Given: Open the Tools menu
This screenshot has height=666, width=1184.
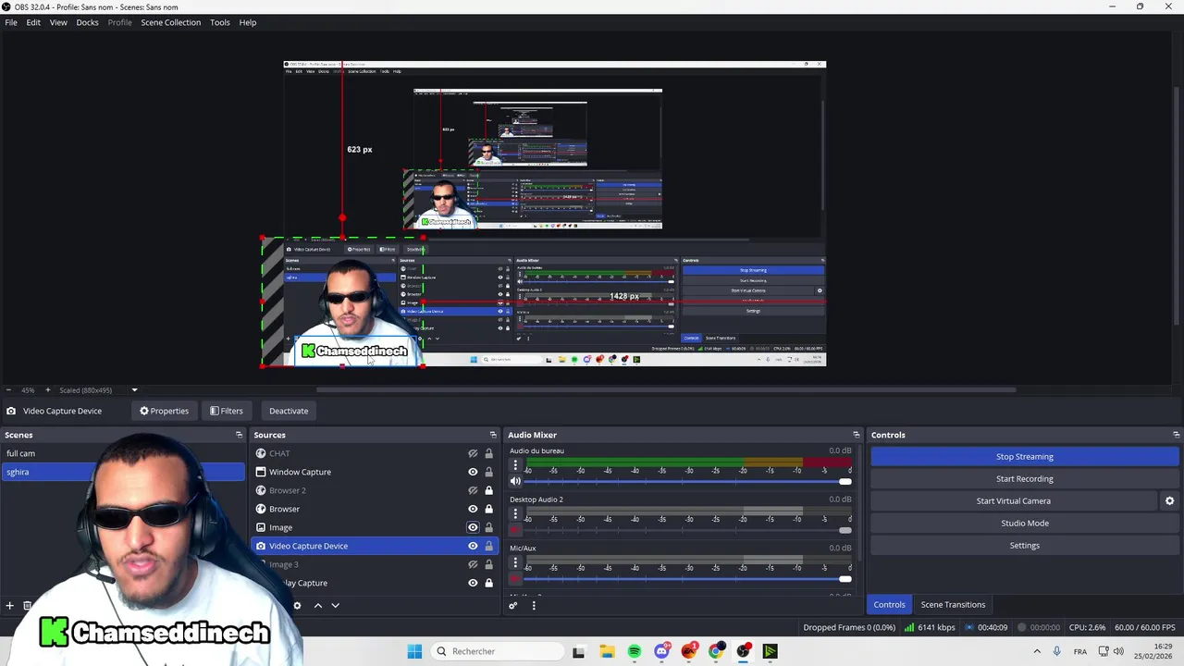Looking at the screenshot, I should (219, 22).
